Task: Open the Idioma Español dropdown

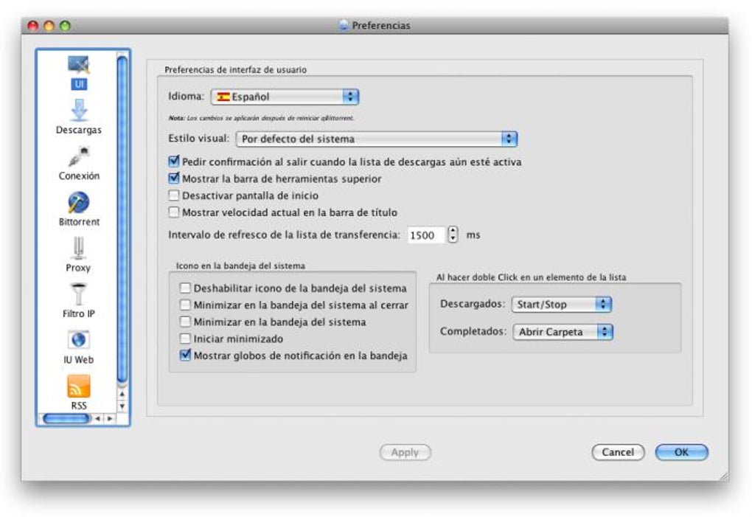Action: pyautogui.click(x=285, y=97)
